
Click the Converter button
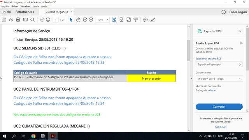[219, 107]
